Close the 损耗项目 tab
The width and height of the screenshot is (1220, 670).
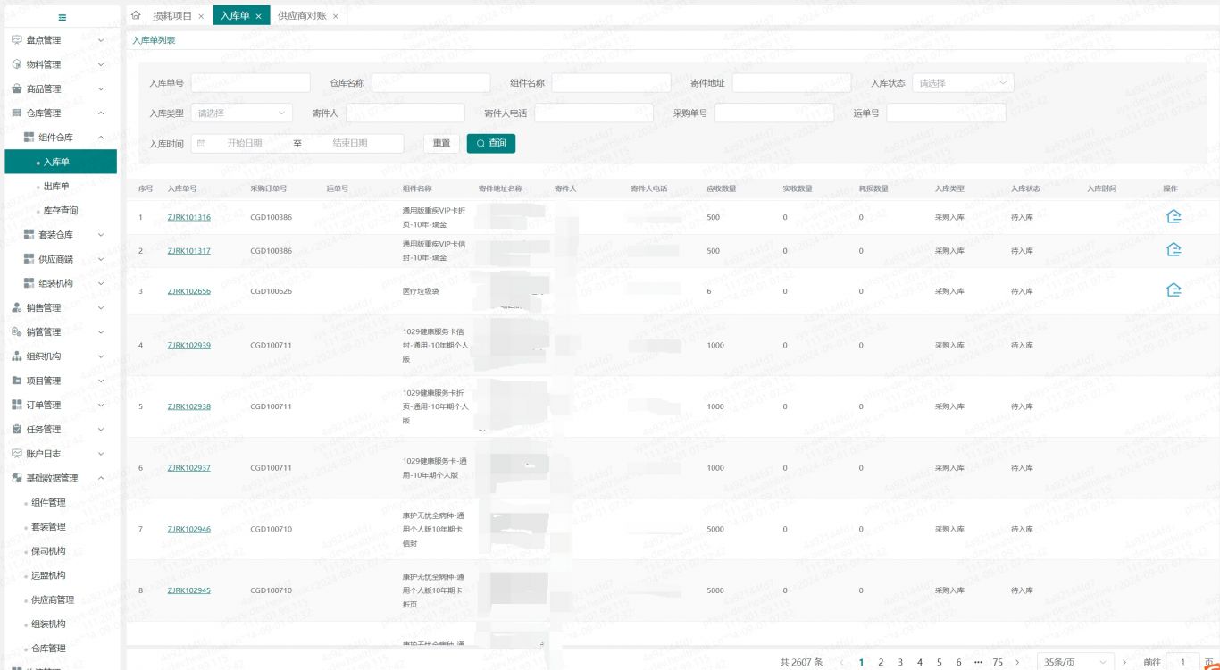click(x=201, y=16)
